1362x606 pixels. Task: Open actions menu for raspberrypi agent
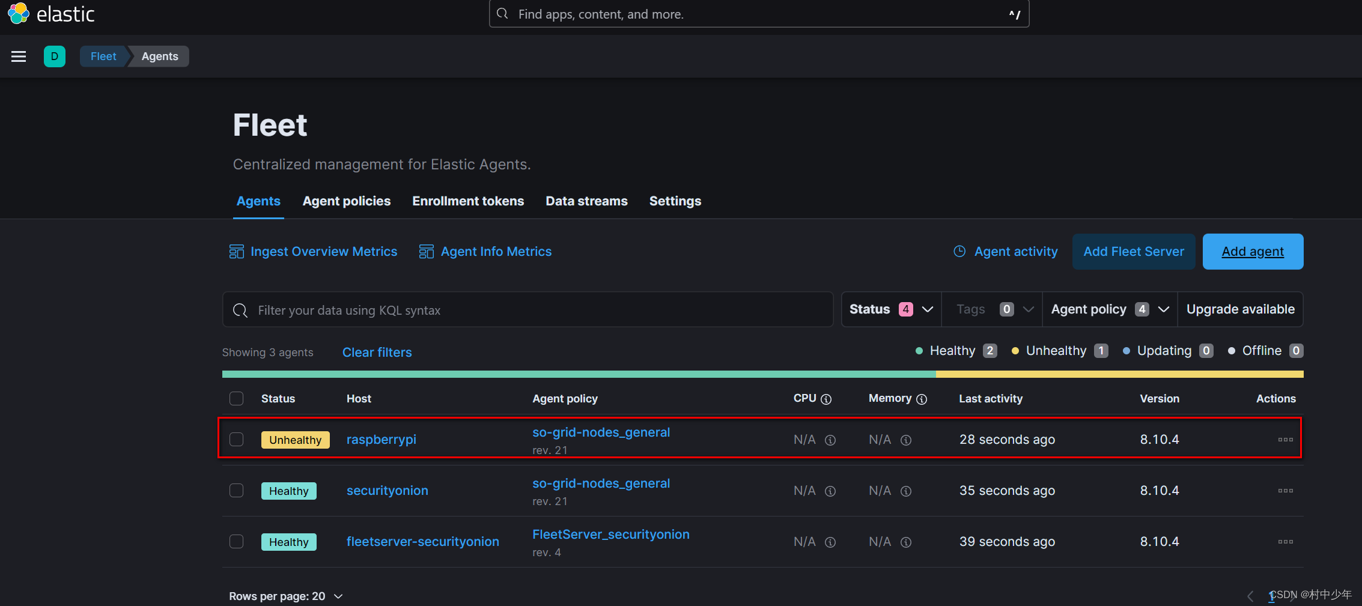1285,440
